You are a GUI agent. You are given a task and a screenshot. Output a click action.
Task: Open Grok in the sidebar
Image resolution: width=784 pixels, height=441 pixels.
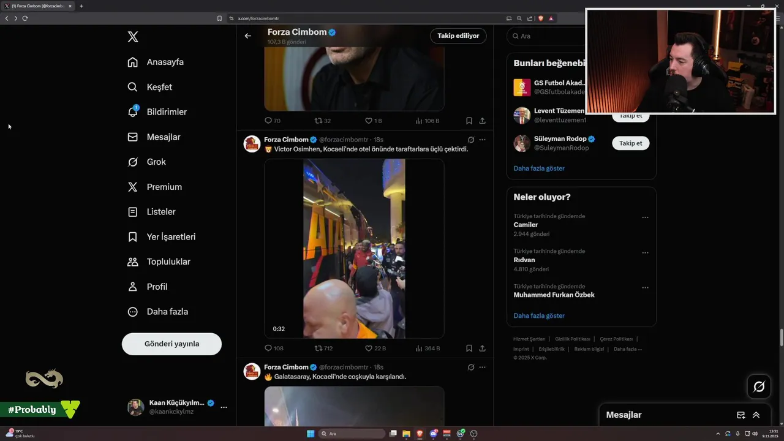pos(146,162)
